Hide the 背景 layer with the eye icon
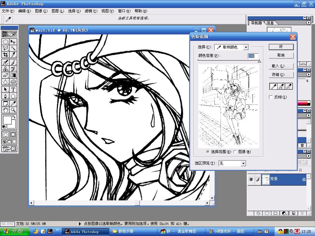 [251, 179]
